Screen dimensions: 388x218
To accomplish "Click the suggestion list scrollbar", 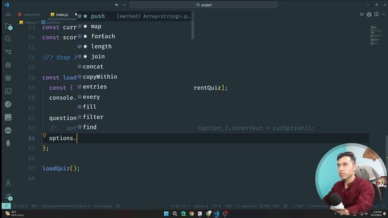I will coord(193,25).
